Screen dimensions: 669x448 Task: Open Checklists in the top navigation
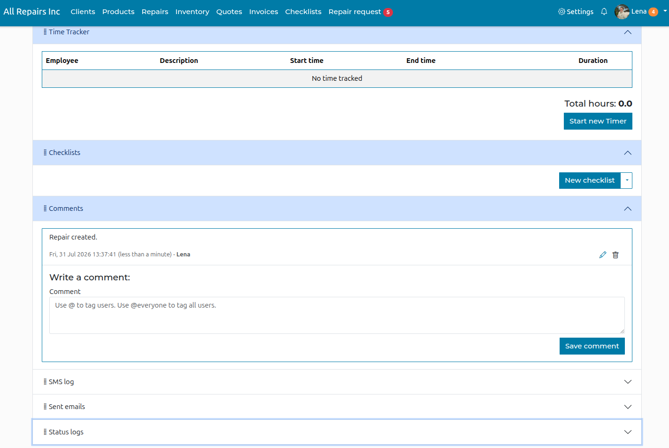[303, 12]
